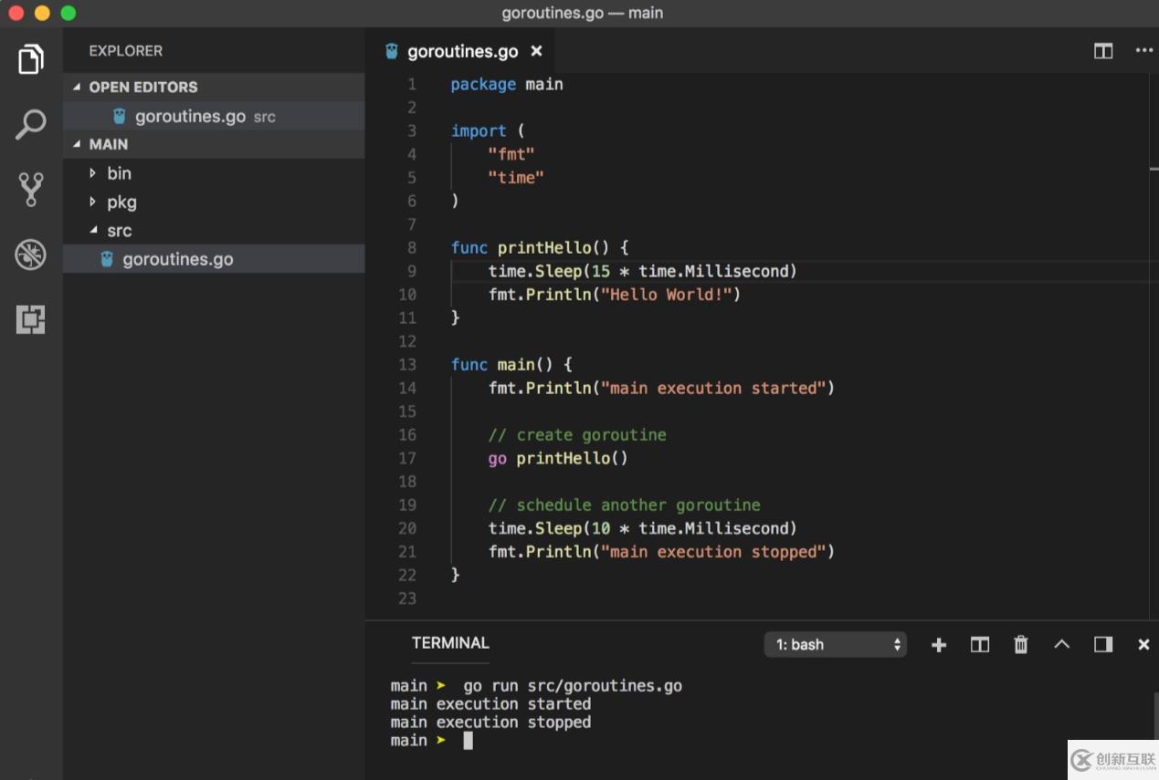
Task: Open the Search view in activity bar
Action: [x=31, y=125]
